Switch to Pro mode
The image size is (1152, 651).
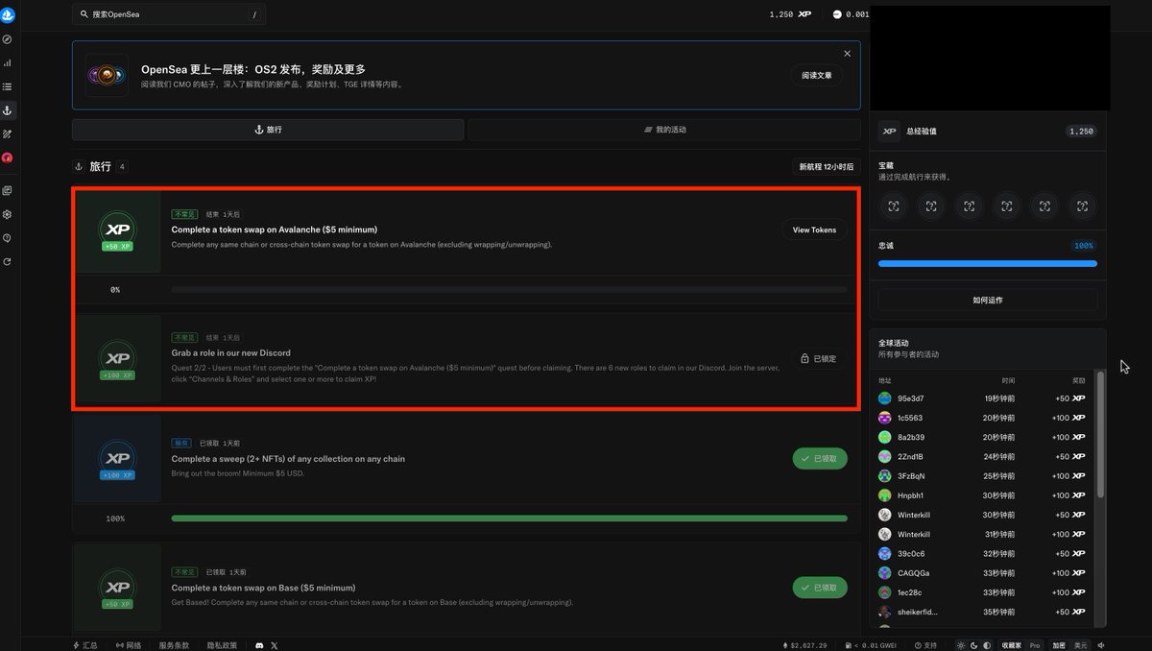tap(1035, 645)
